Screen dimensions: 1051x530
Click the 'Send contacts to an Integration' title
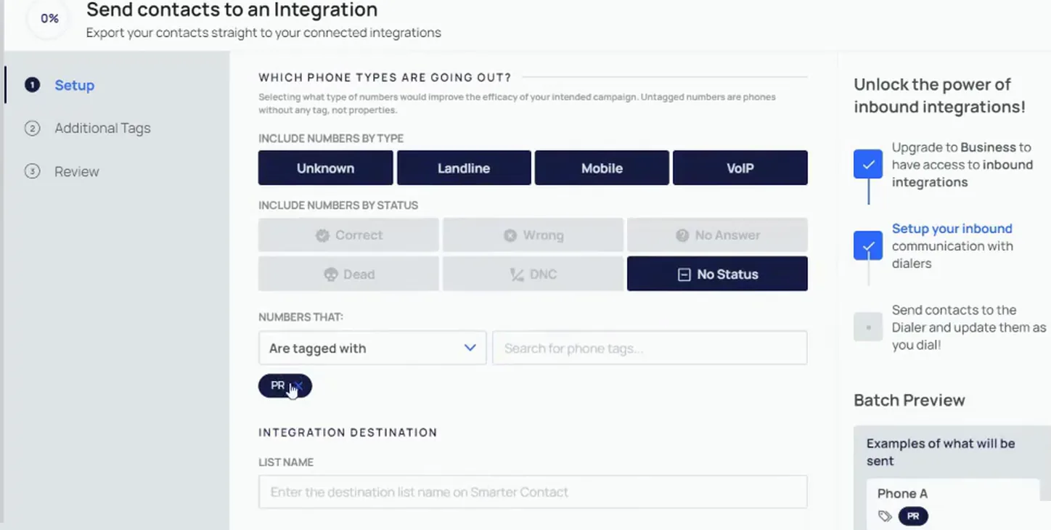232,10
